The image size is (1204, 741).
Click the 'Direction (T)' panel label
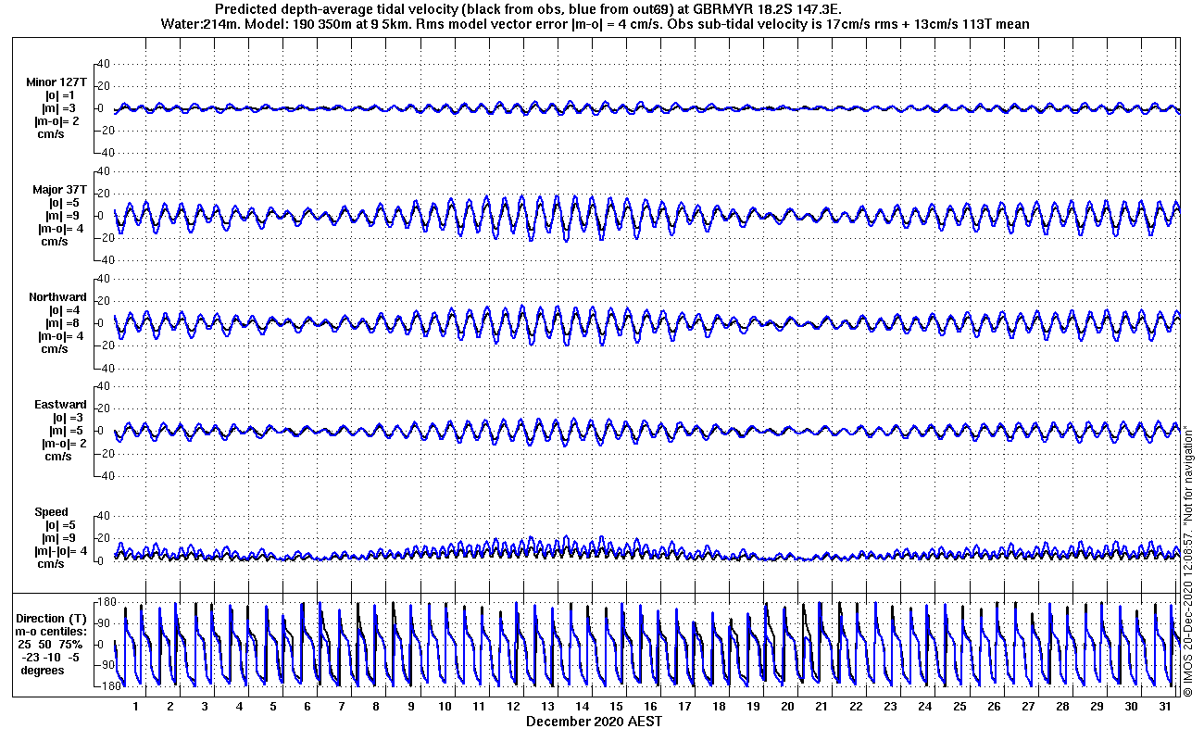point(53,618)
